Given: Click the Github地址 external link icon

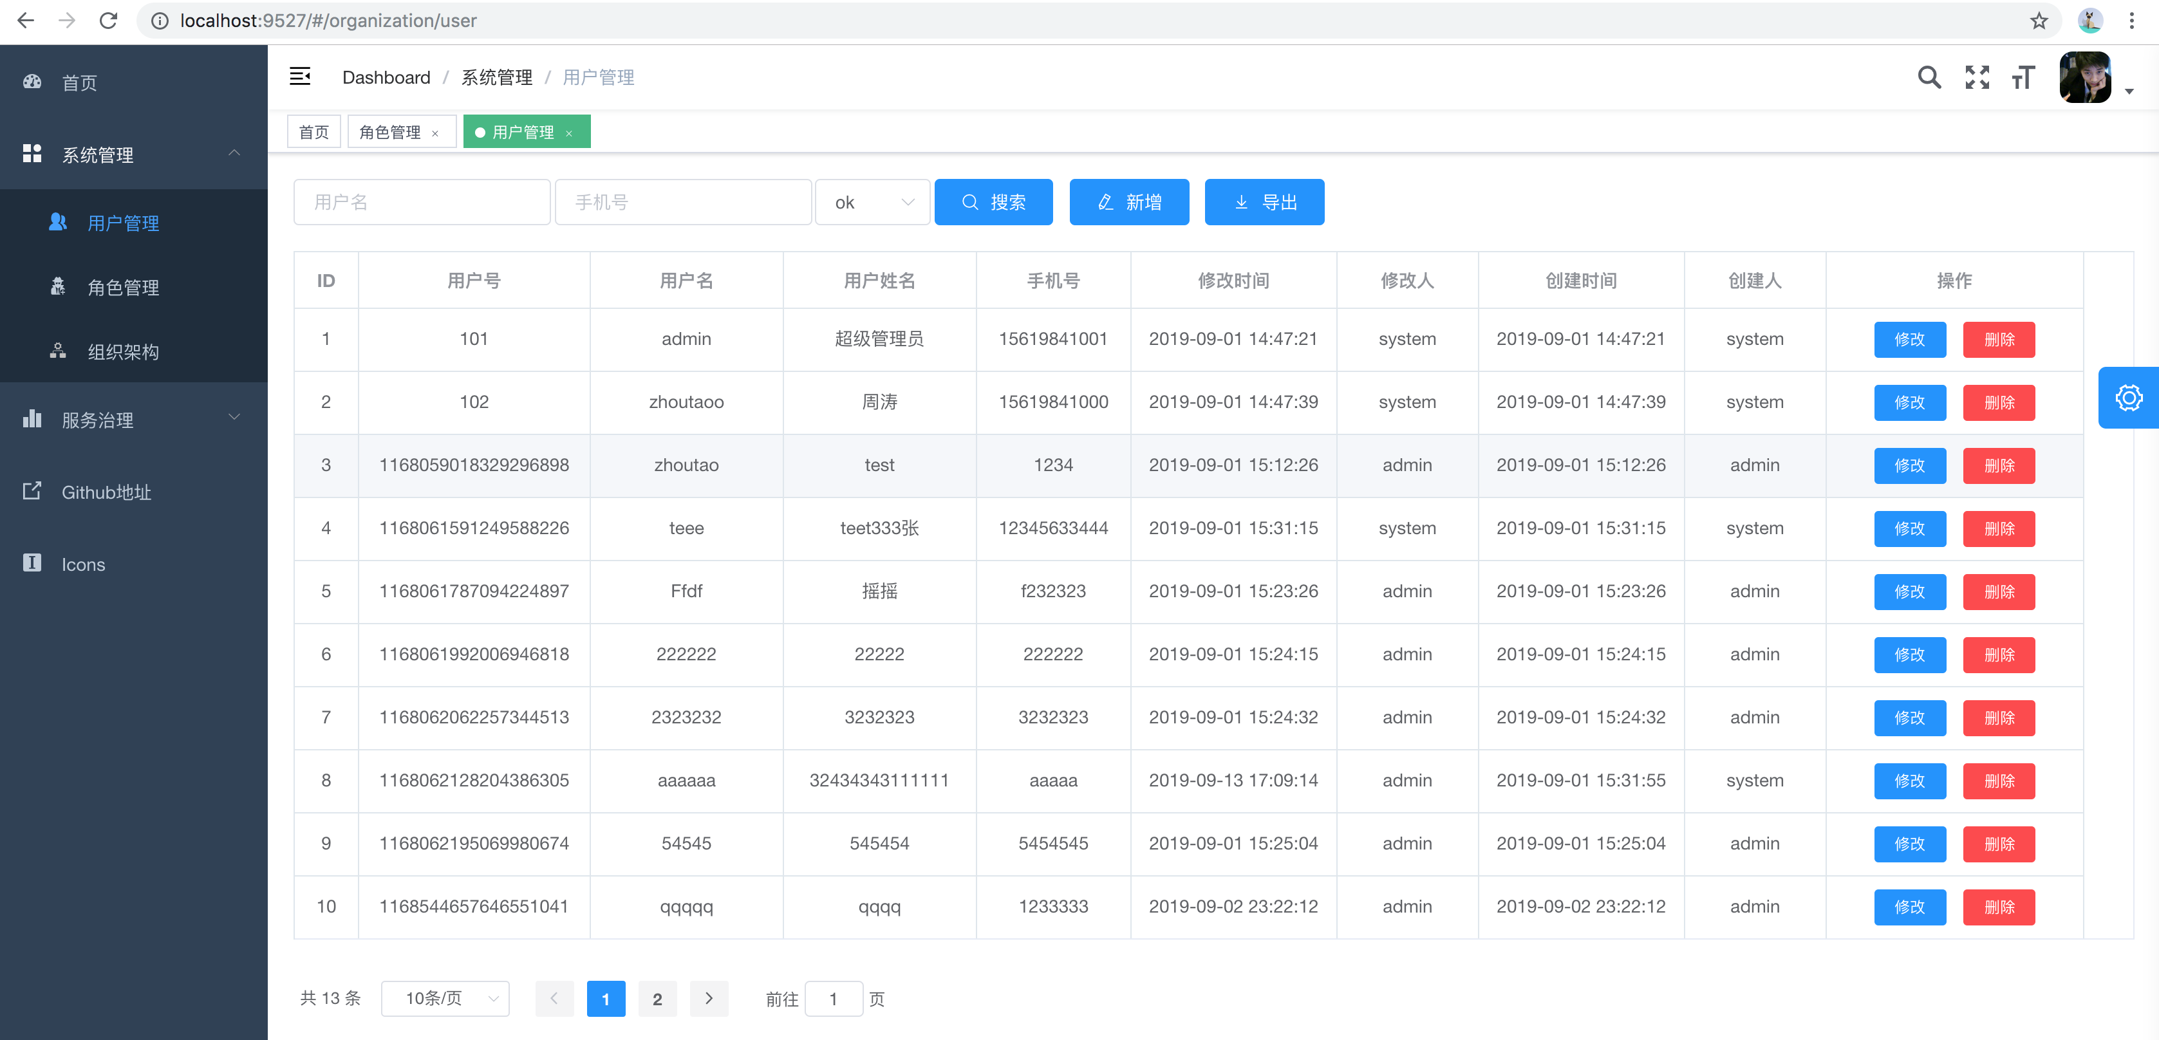Looking at the screenshot, I should [32, 491].
